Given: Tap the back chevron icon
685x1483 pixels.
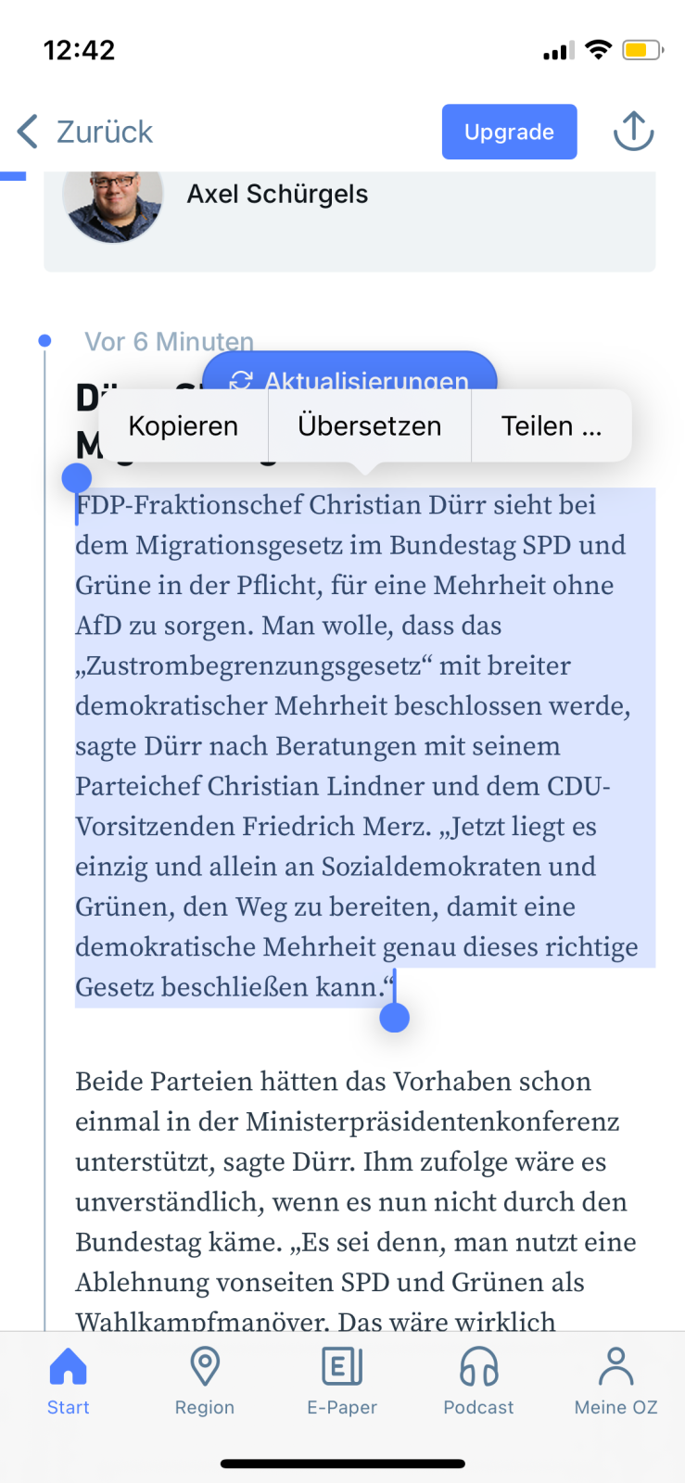Looking at the screenshot, I should 28,132.
